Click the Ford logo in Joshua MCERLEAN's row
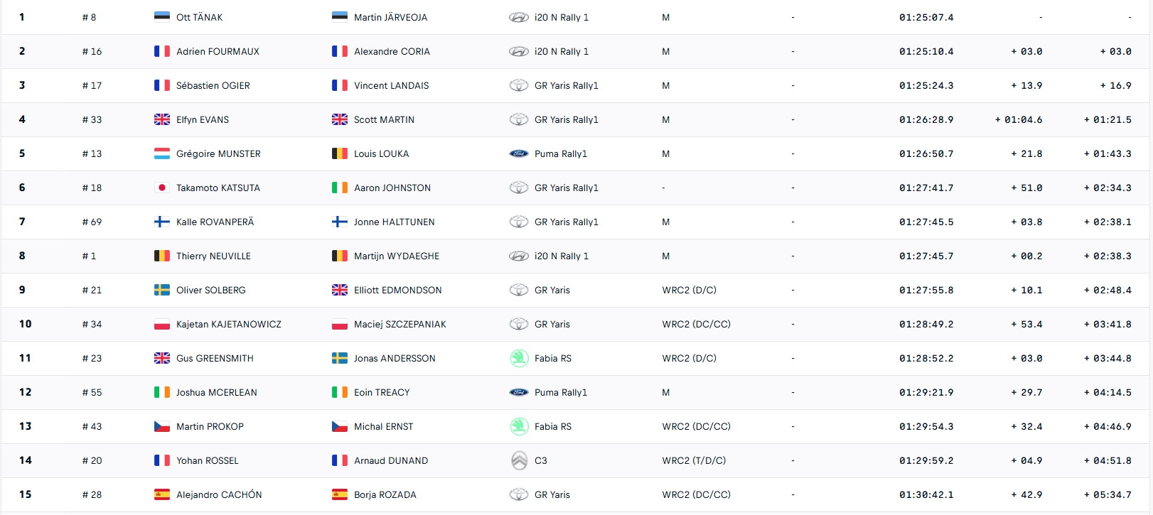Image resolution: width=1153 pixels, height=515 pixels. (x=519, y=392)
